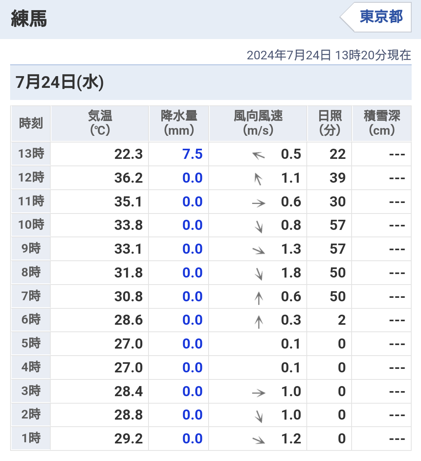The image size is (421, 461).
Task: Click the temperature value 28.4
Action: (128, 392)
